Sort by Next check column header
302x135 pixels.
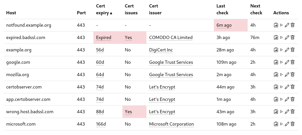click(256, 9)
